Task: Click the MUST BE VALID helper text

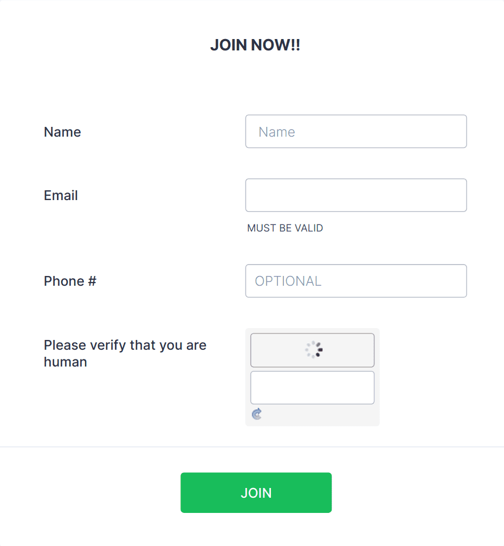Action: [x=285, y=228]
